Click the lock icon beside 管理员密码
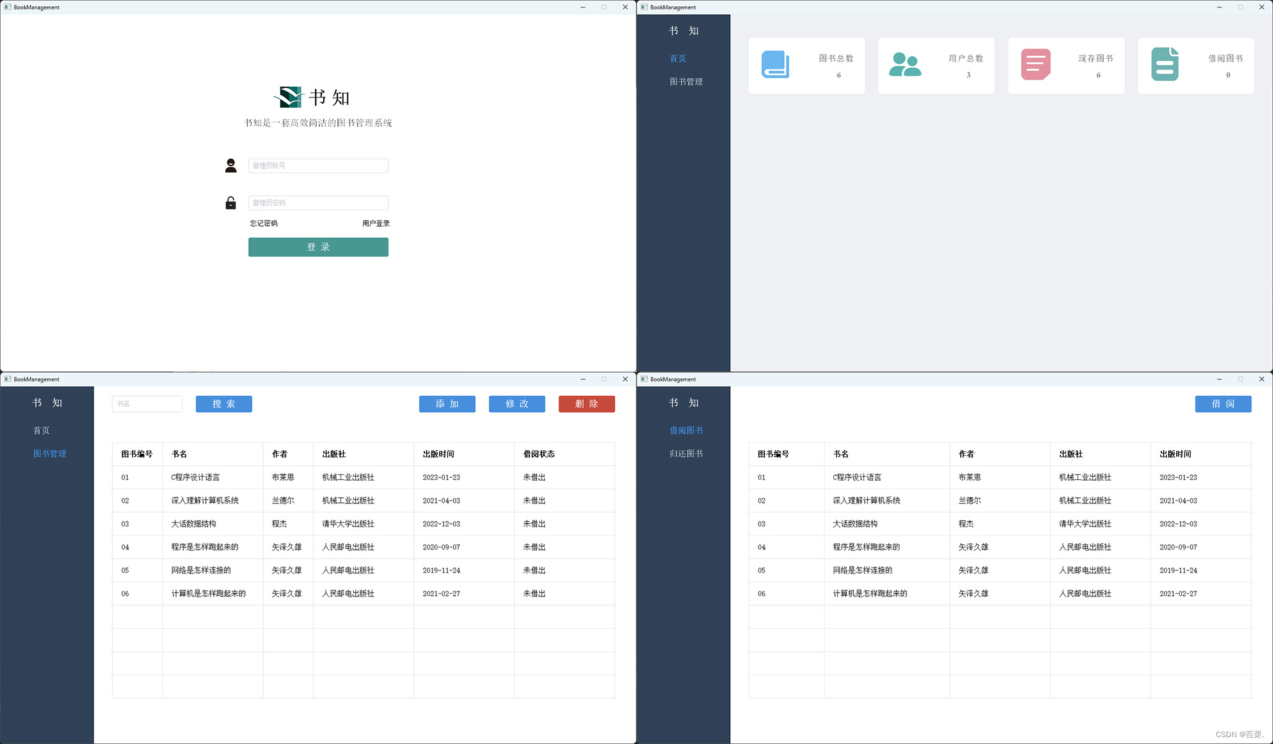The width and height of the screenshot is (1273, 744). (x=231, y=203)
